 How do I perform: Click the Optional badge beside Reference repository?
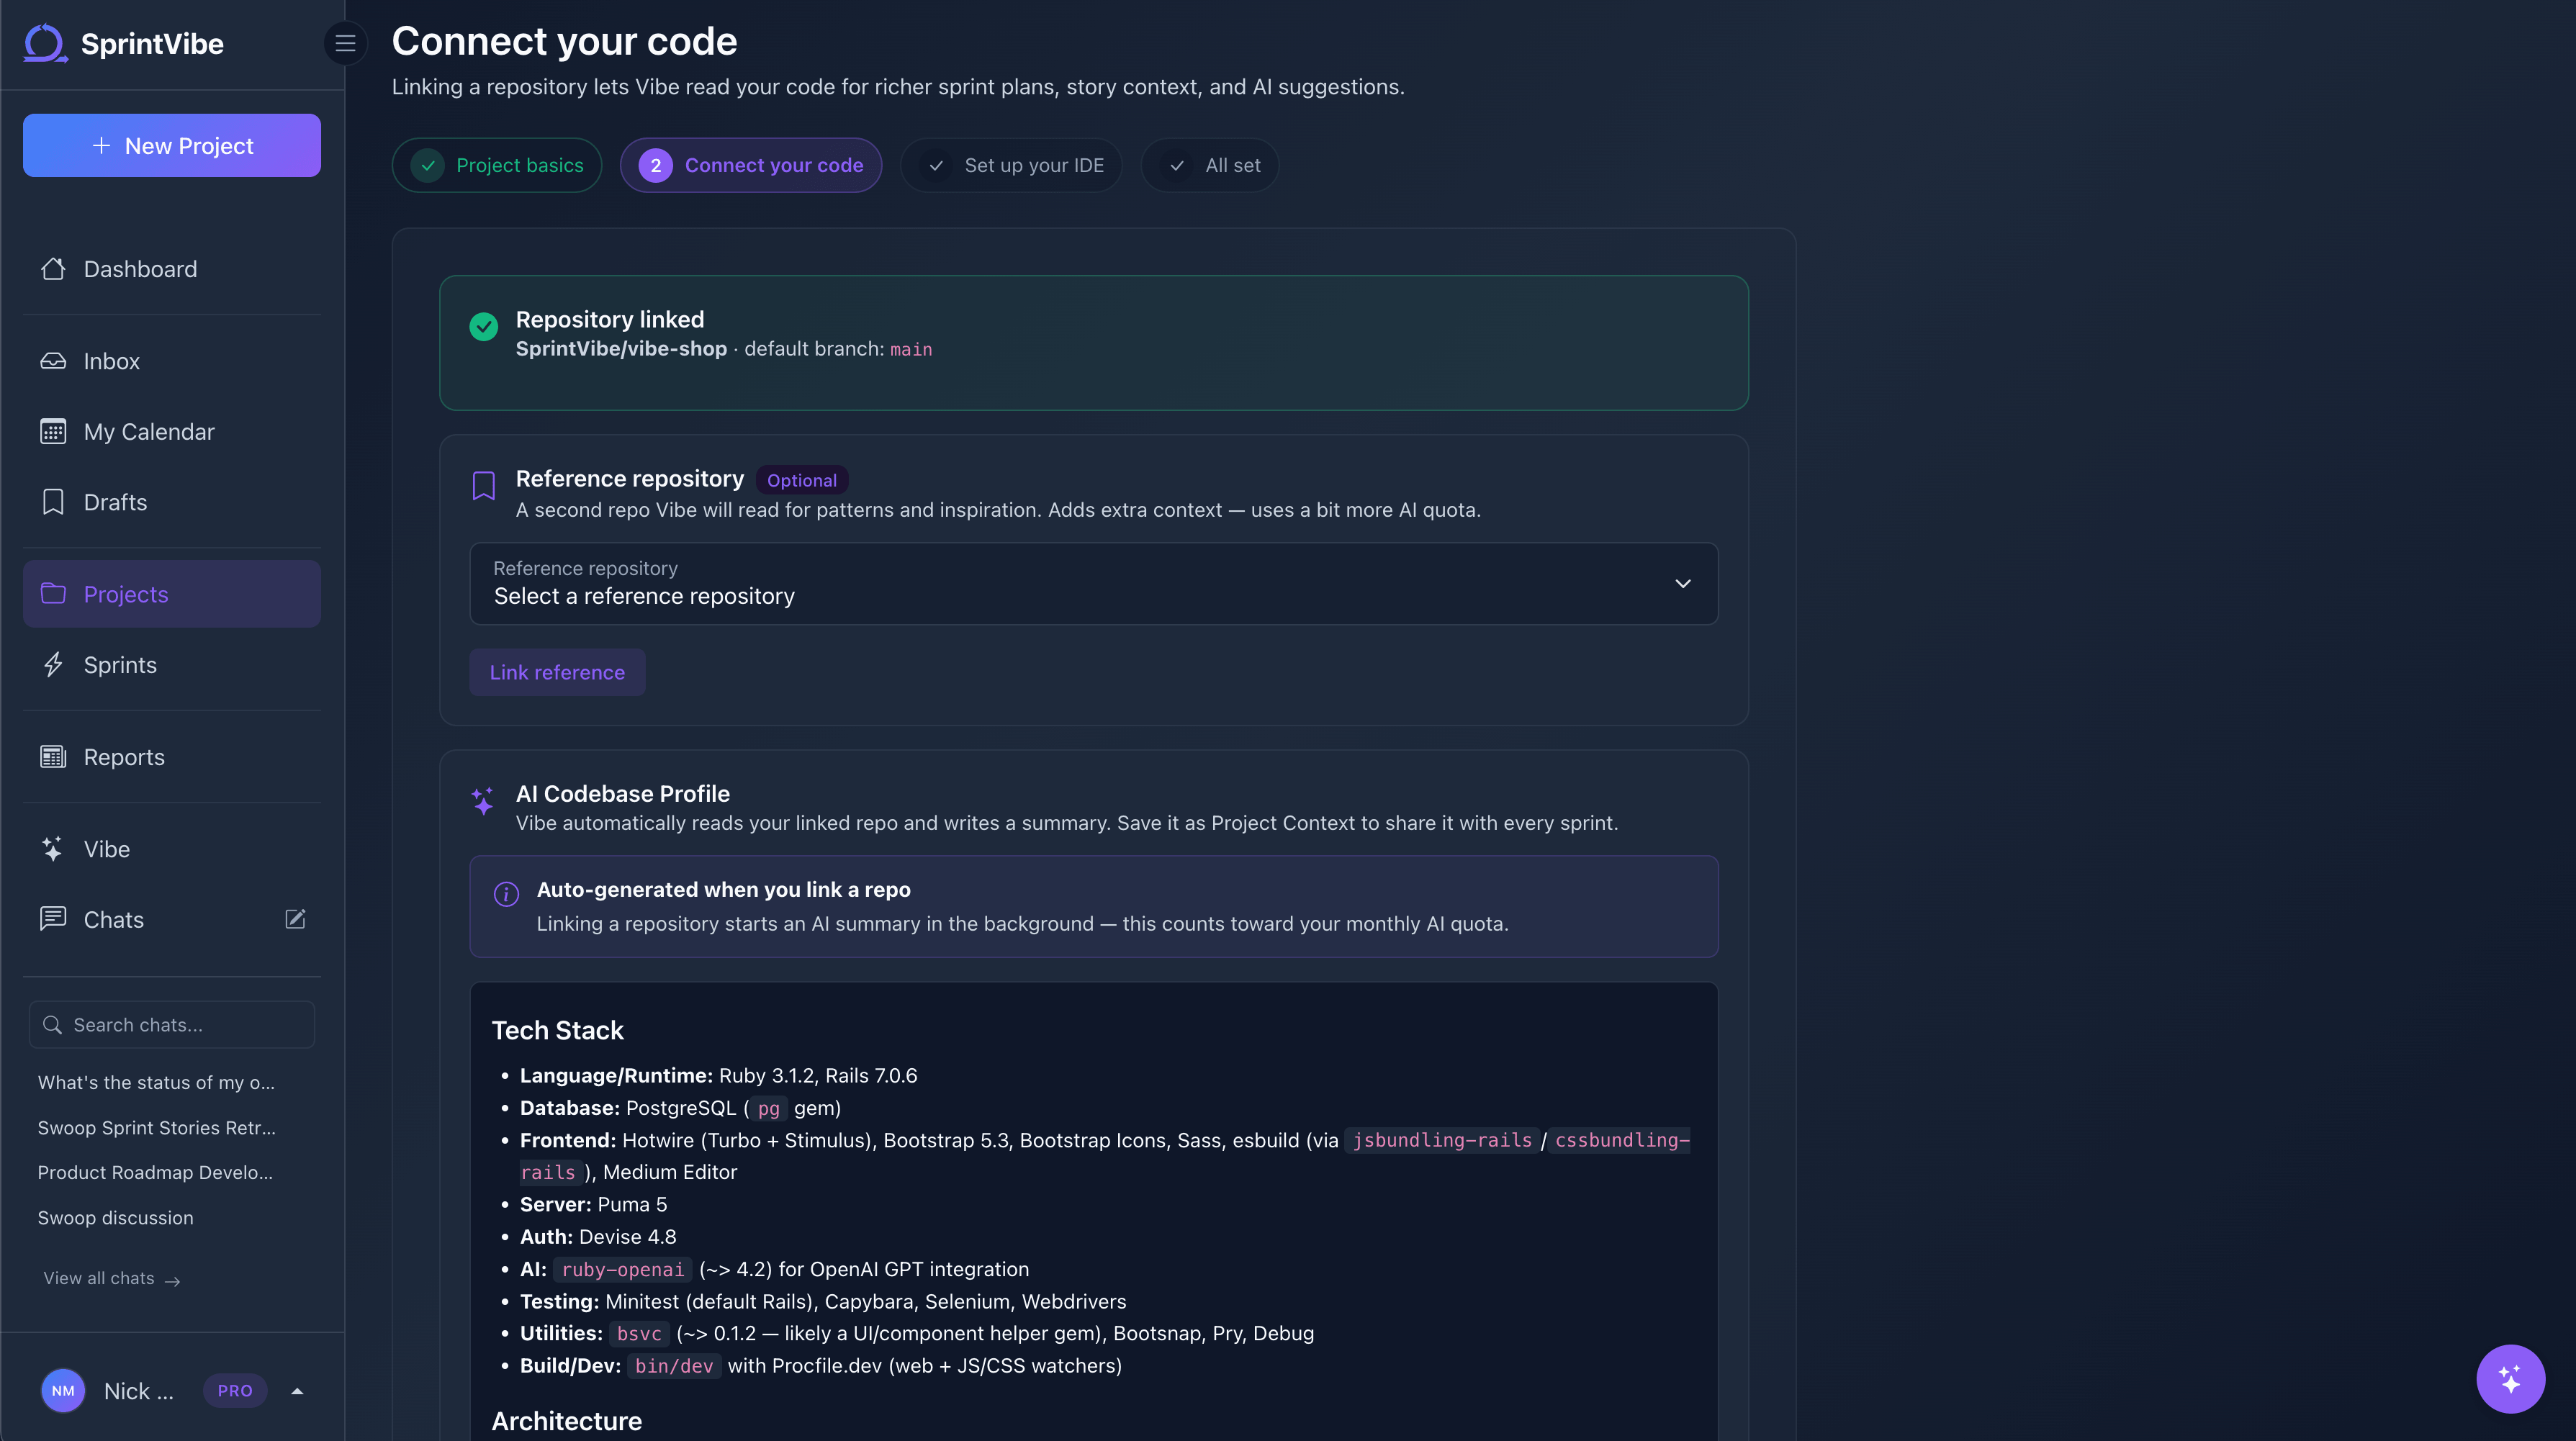point(802,480)
